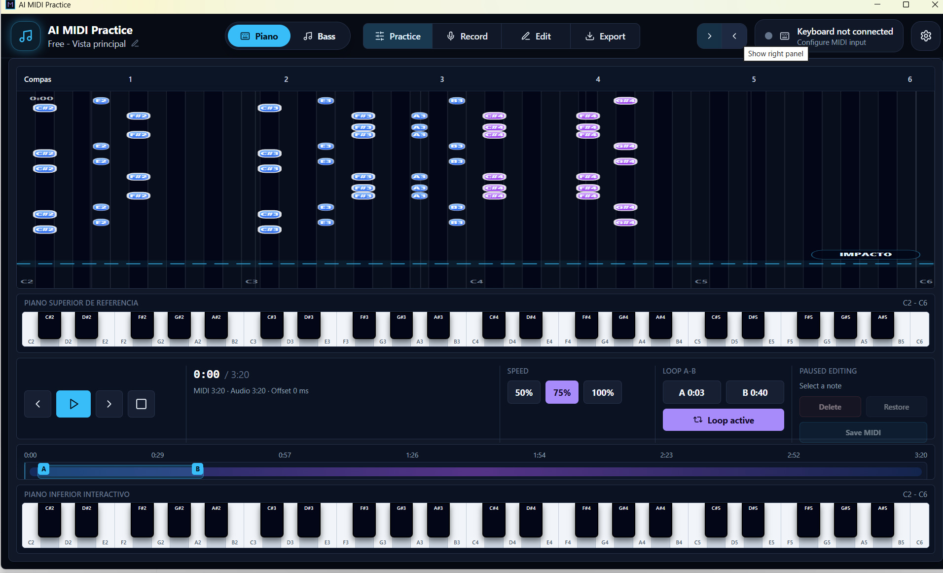Screen dimensions: 943x573
Task: Open the Record tab
Action: pyautogui.click(x=467, y=36)
